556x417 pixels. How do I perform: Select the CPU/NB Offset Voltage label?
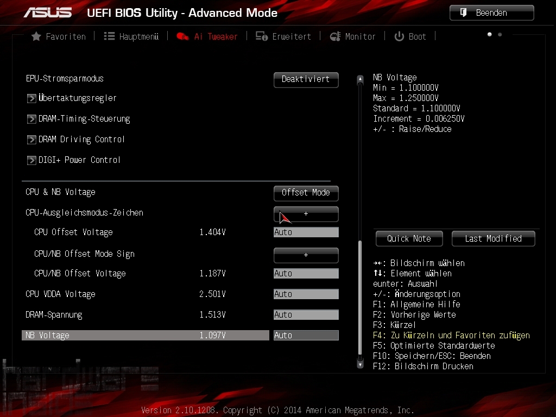(x=80, y=274)
